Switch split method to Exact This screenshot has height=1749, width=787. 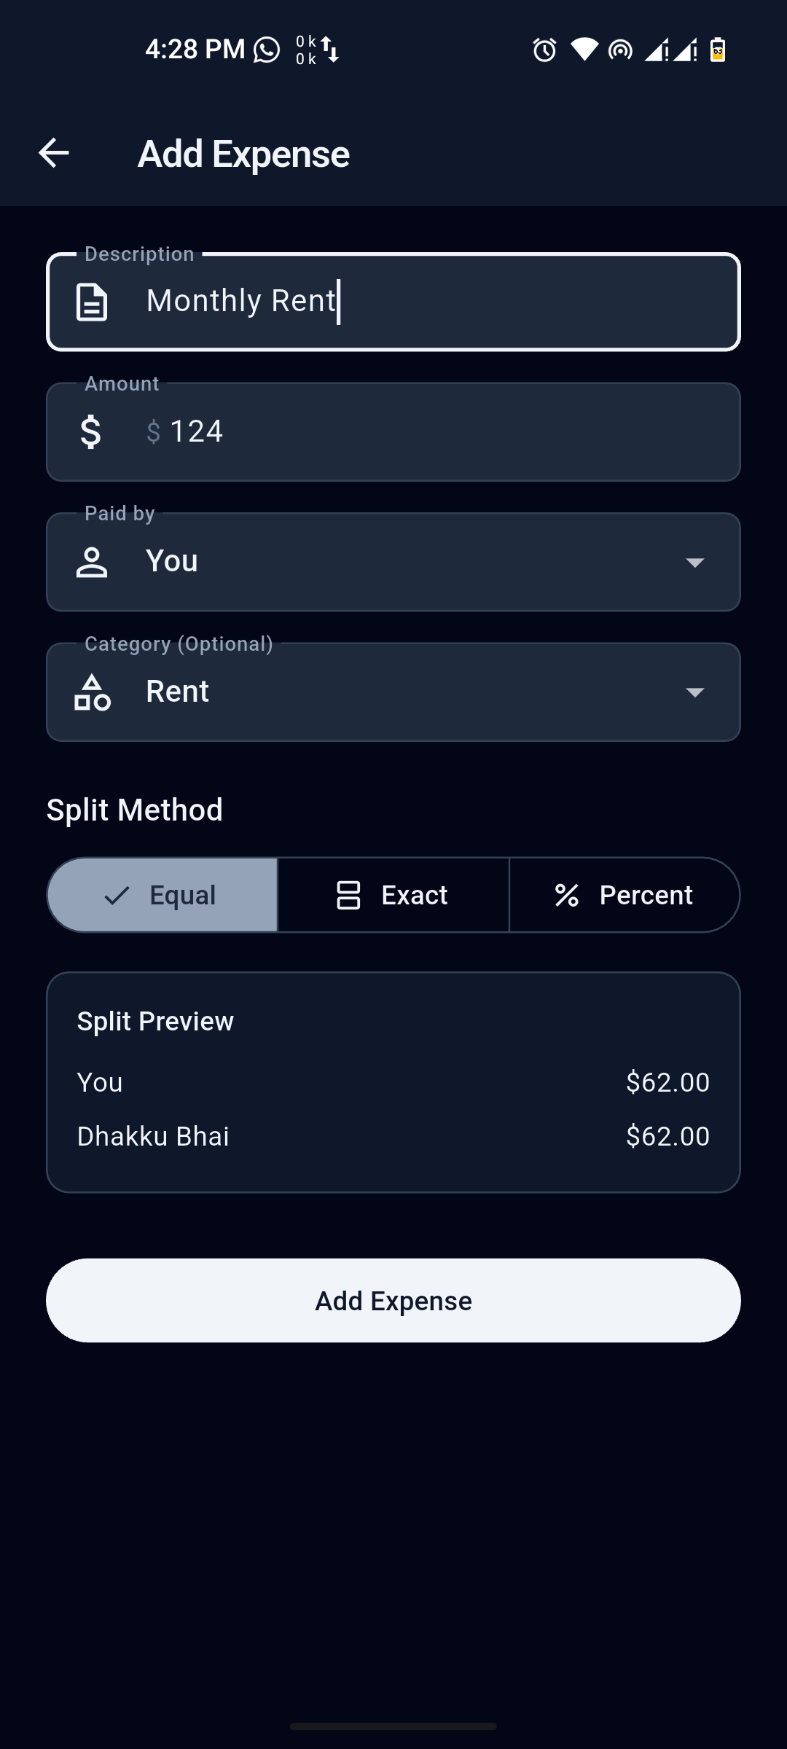click(x=393, y=895)
